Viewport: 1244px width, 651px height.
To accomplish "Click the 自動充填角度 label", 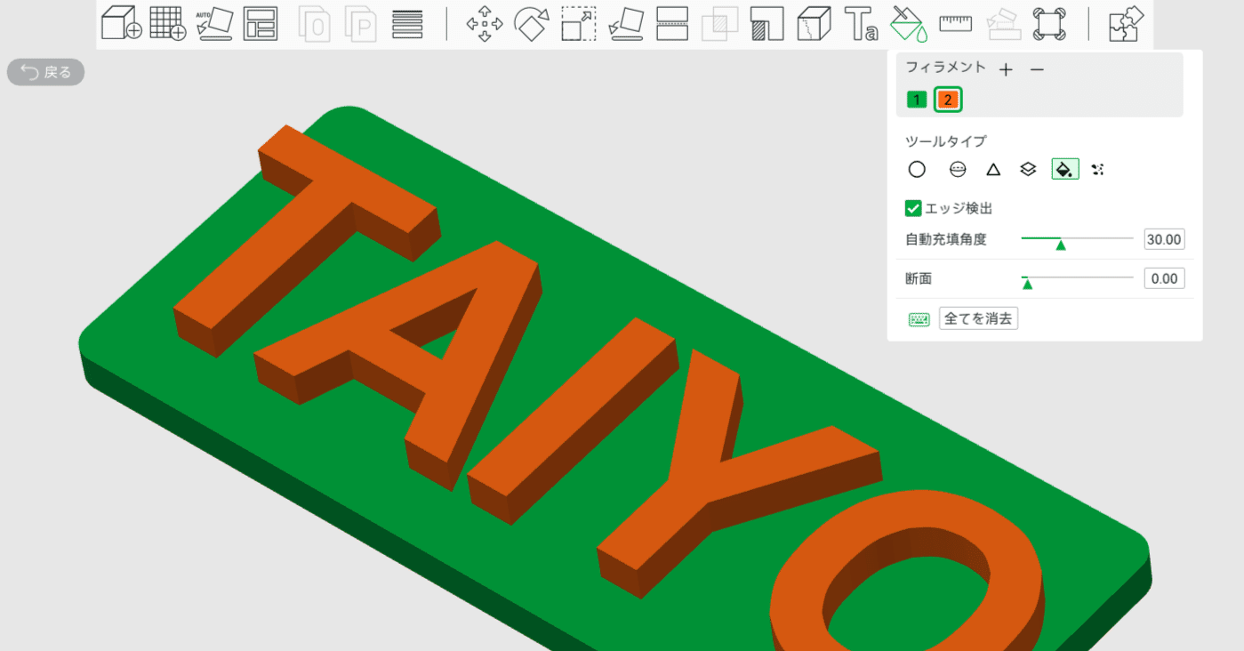I will coord(945,239).
